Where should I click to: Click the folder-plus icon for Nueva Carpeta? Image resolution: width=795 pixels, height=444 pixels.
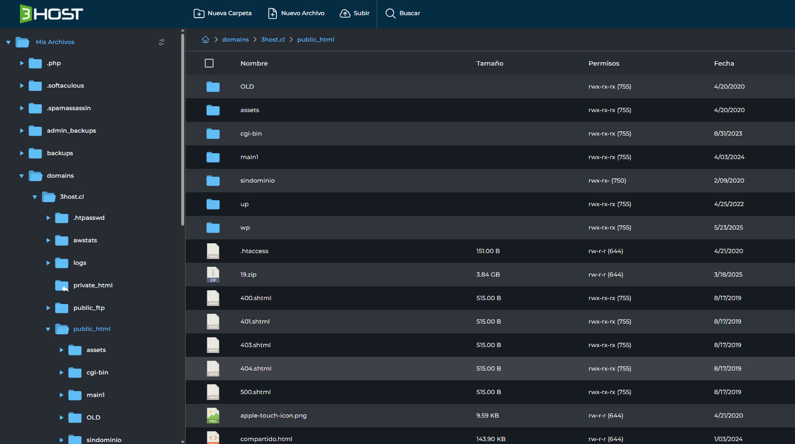click(x=199, y=13)
